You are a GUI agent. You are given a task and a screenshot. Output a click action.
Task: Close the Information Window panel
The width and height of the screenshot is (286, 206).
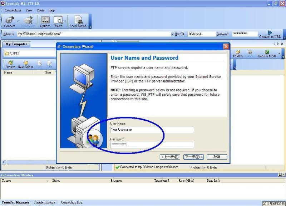point(283,175)
